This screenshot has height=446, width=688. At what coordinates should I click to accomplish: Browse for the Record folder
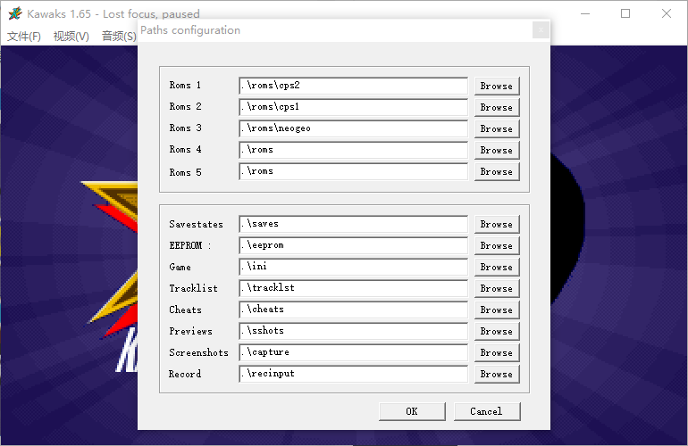(x=497, y=375)
